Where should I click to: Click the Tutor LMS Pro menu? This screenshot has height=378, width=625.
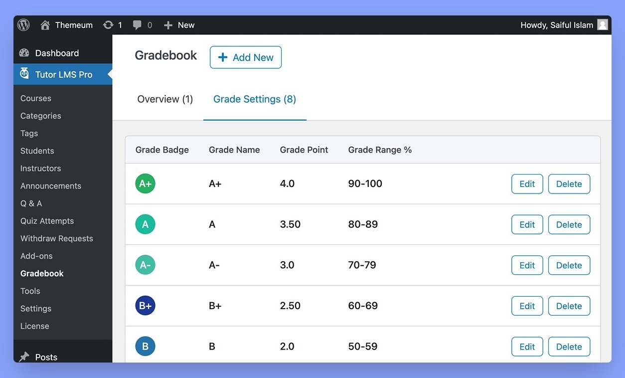(x=63, y=74)
